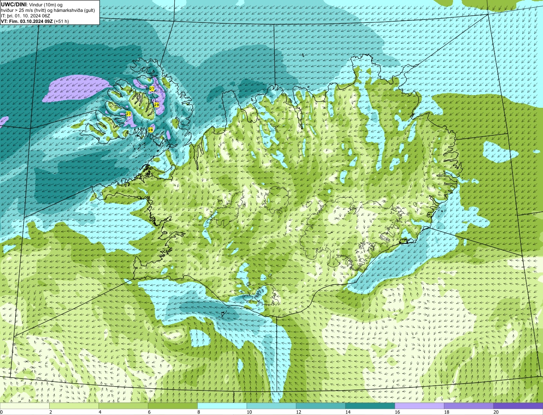Image resolution: width=543 pixels, height=415 pixels.
Task: Click the 12–14 m/s teal swatch
Action: click(321, 406)
